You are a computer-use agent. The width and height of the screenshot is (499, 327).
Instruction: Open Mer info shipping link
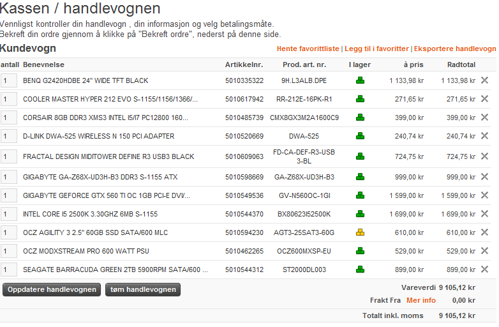pyautogui.click(x=421, y=300)
